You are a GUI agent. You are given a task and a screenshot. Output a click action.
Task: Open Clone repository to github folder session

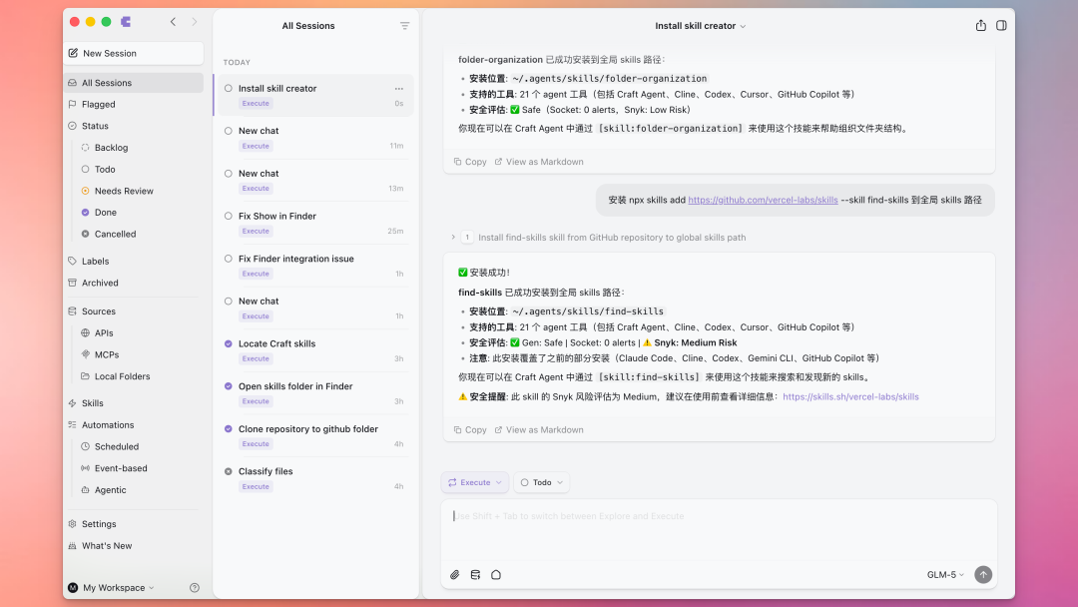(x=314, y=436)
